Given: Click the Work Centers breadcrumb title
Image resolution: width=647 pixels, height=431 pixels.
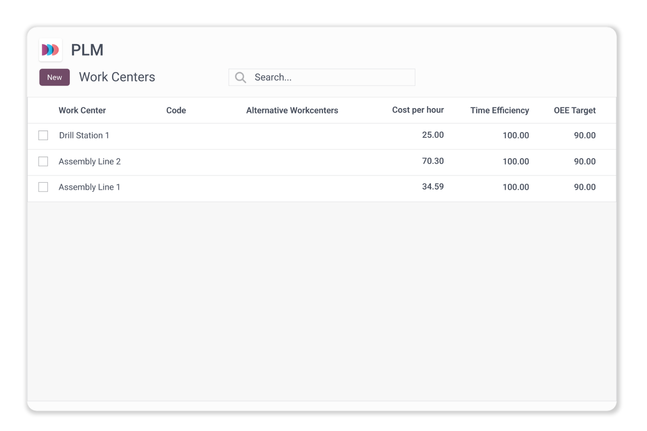Looking at the screenshot, I should click(117, 77).
